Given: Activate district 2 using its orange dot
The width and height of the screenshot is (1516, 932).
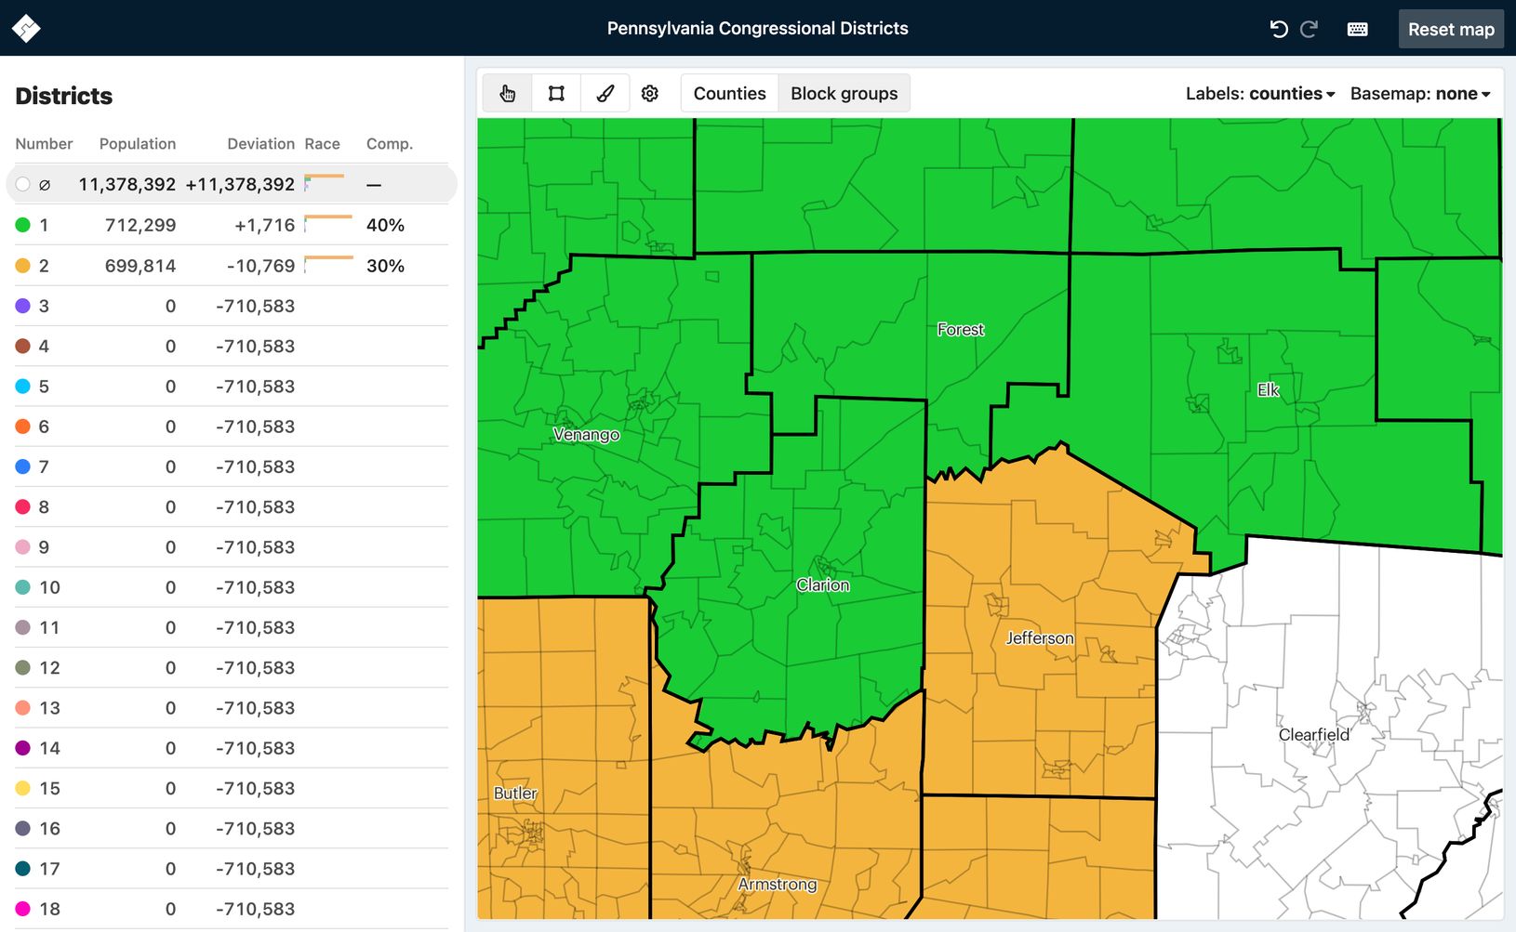Looking at the screenshot, I should click(x=21, y=266).
